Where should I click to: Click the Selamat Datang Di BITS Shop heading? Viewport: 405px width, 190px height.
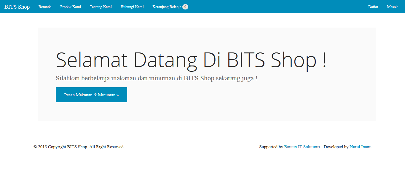(x=191, y=60)
